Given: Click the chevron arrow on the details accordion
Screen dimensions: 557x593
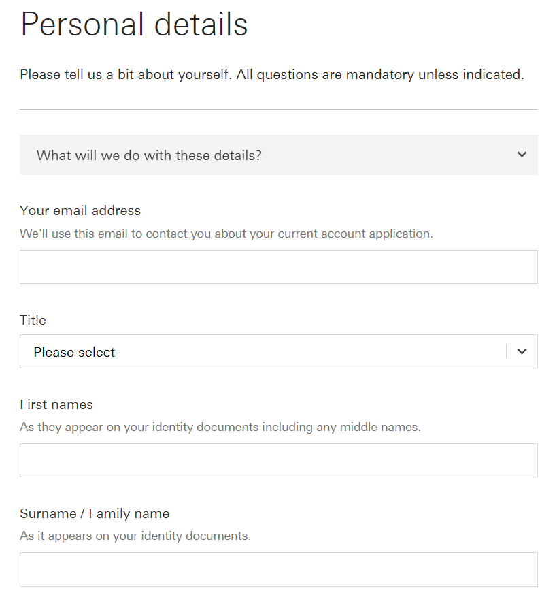Looking at the screenshot, I should tap(522, 155).
